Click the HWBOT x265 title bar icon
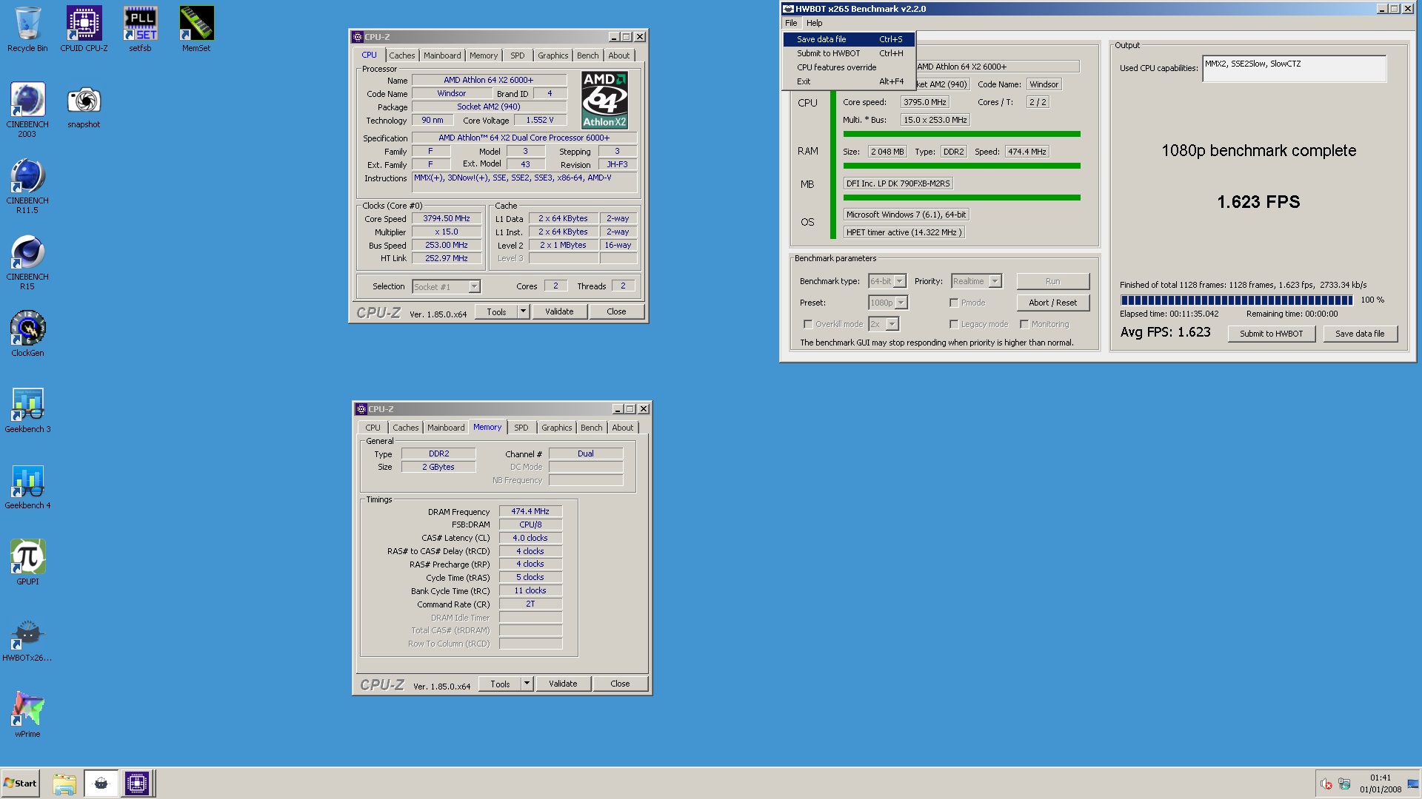1422x799 pixels. click(788, 9)
